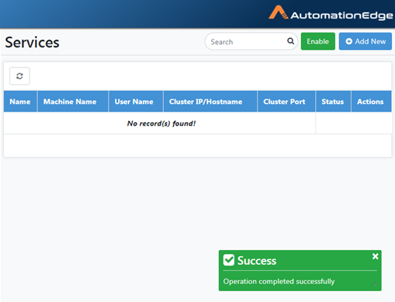
Task: Click the Services page heading
Action: 32,43
